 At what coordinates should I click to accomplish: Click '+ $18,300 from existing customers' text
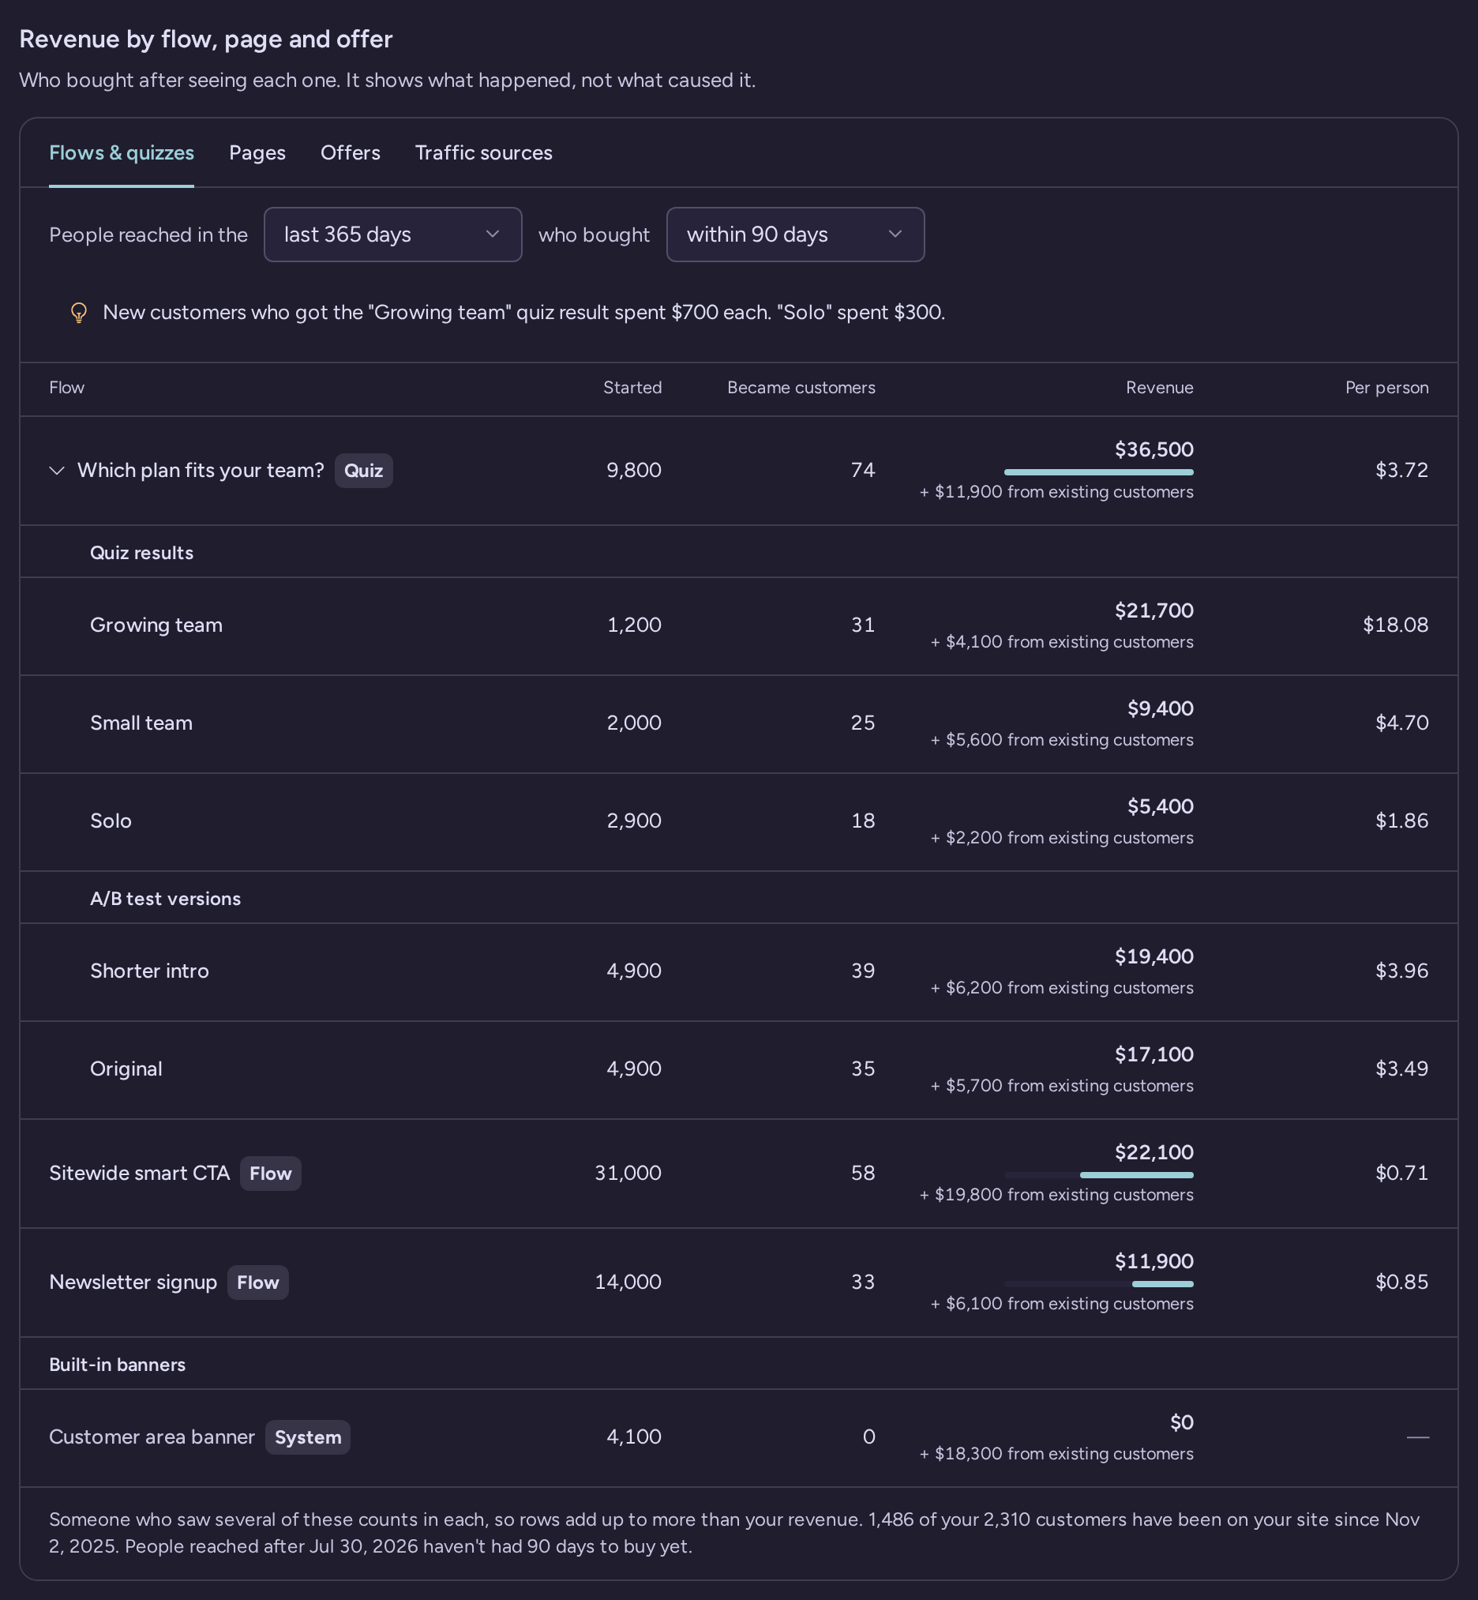point(1056,1455)
